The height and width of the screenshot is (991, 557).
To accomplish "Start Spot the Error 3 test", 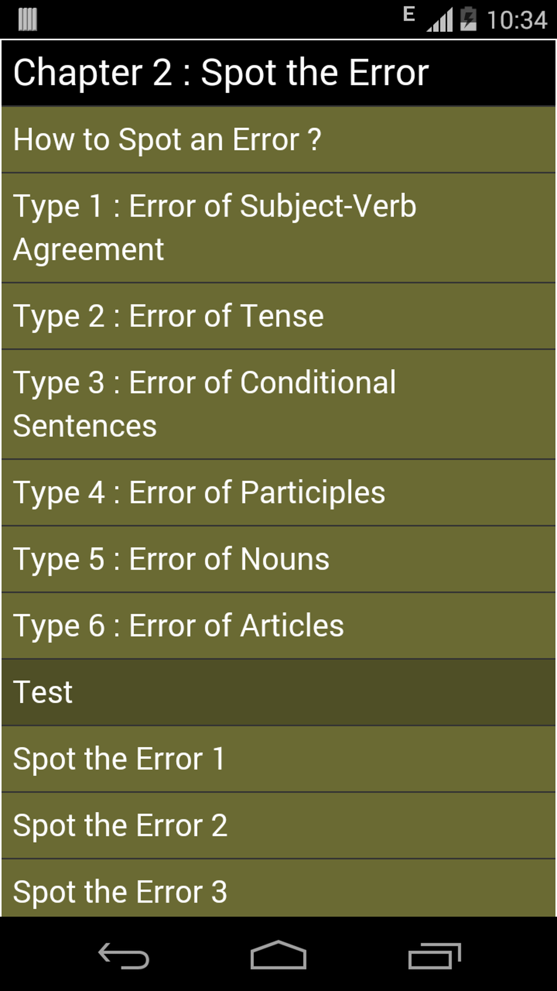I will (278, 888).
